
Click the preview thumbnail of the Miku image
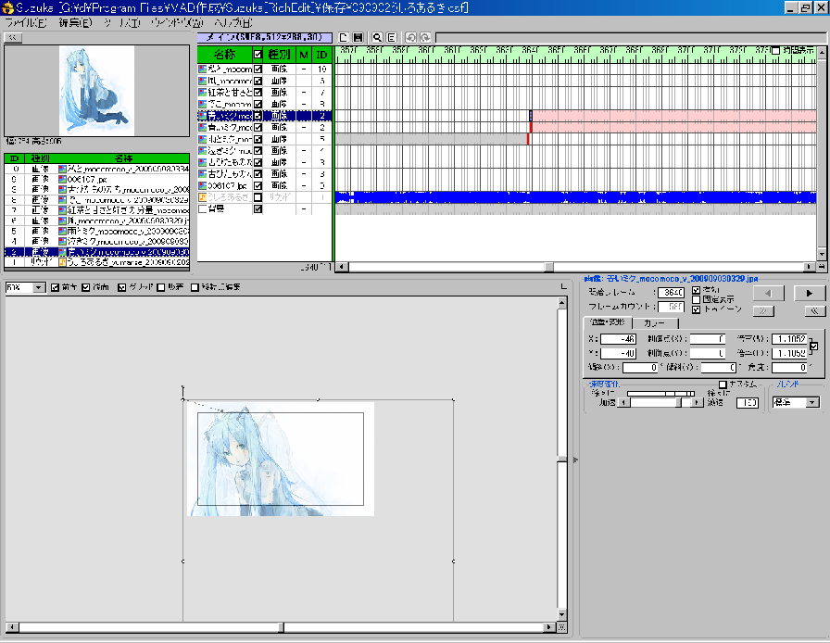pyautogui.click(x=97, y=91)
